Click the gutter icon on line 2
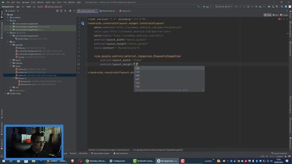 [83, 23]
